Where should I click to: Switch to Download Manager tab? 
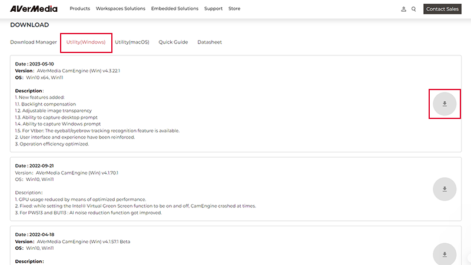click(x=34, y=42)
